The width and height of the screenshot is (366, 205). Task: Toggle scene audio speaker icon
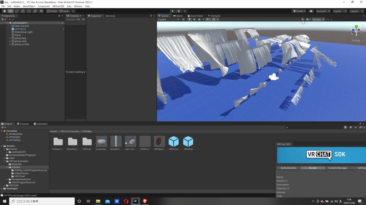[x=194, y=19]
